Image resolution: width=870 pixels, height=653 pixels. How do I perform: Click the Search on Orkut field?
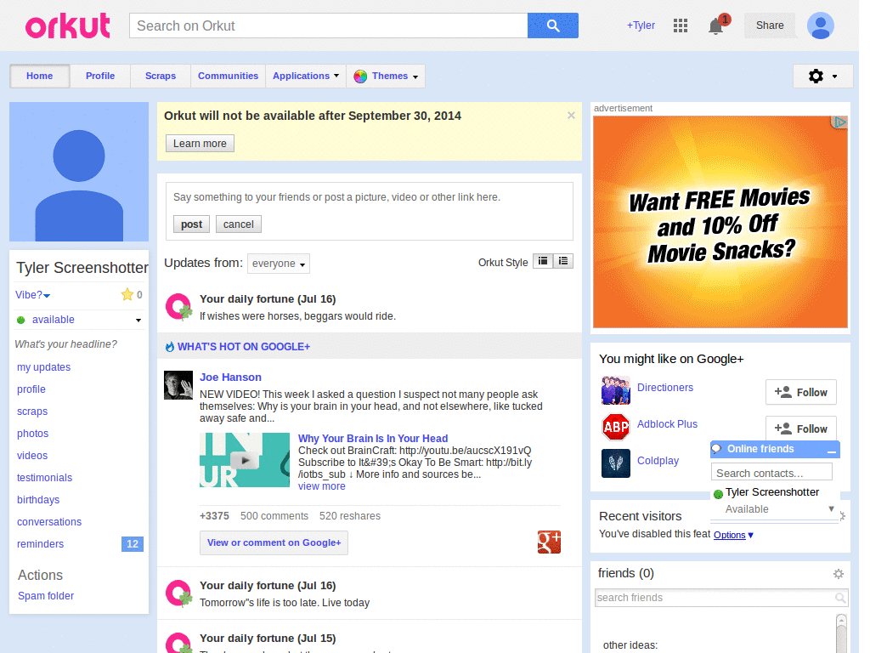point(329,26)
